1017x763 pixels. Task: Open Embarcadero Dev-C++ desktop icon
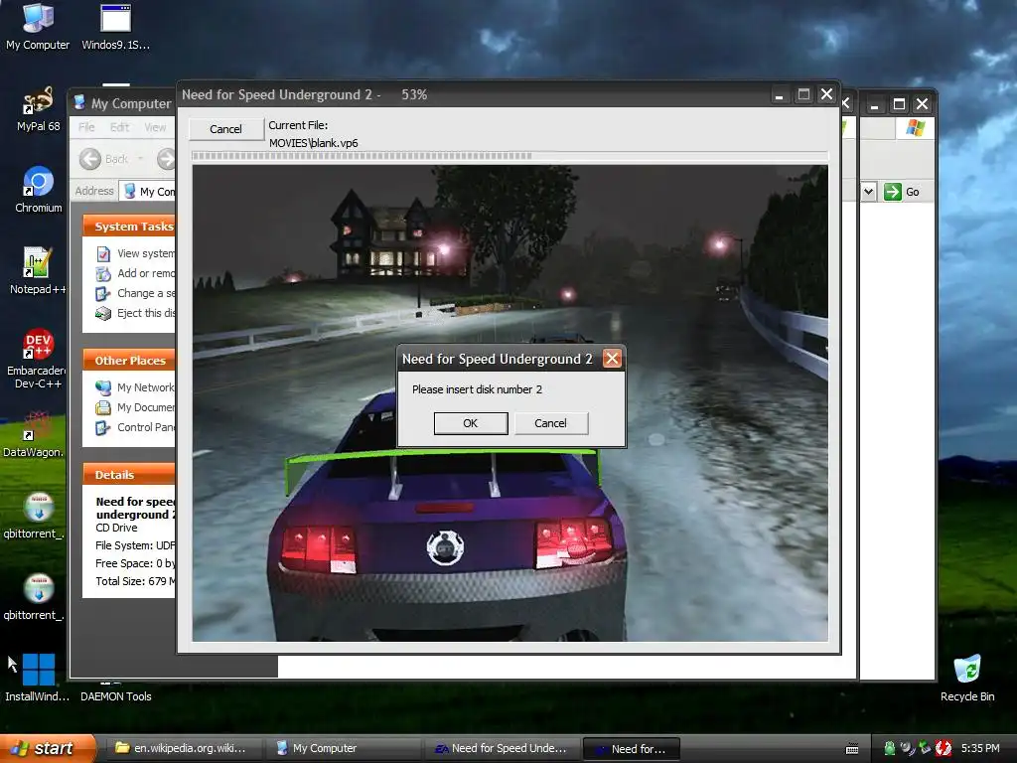click(x=38, y=358)
